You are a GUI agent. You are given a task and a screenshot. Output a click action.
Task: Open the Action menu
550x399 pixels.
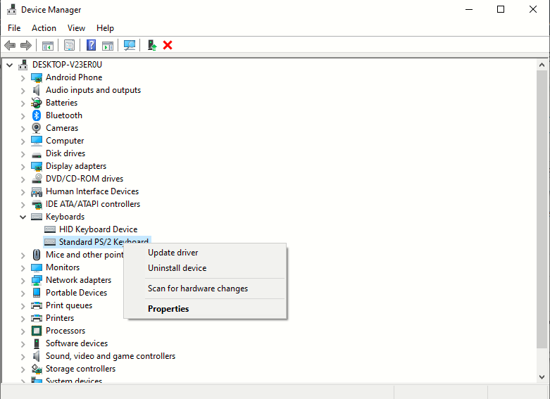pos(44,28)
